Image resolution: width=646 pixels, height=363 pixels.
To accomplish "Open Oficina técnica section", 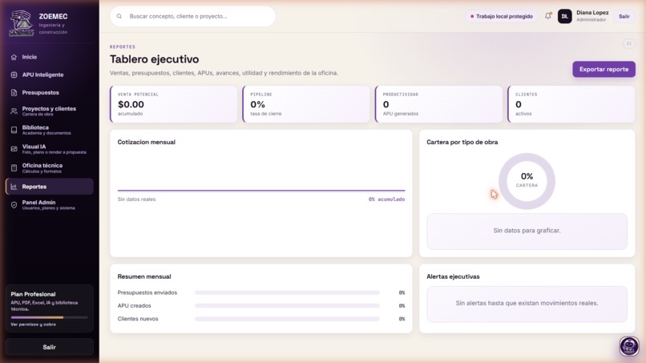I will tap(50, 168).
